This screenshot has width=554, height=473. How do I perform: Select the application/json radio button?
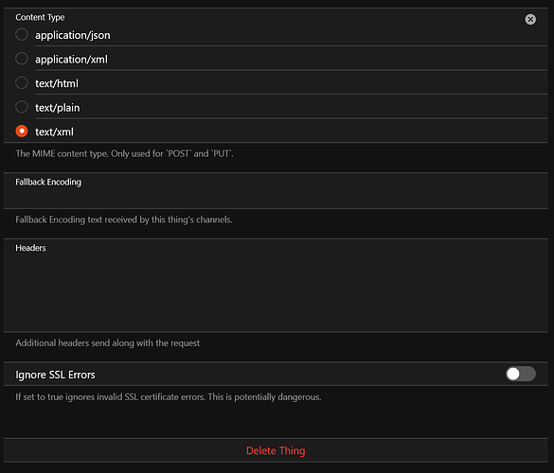tap(22, 35)
